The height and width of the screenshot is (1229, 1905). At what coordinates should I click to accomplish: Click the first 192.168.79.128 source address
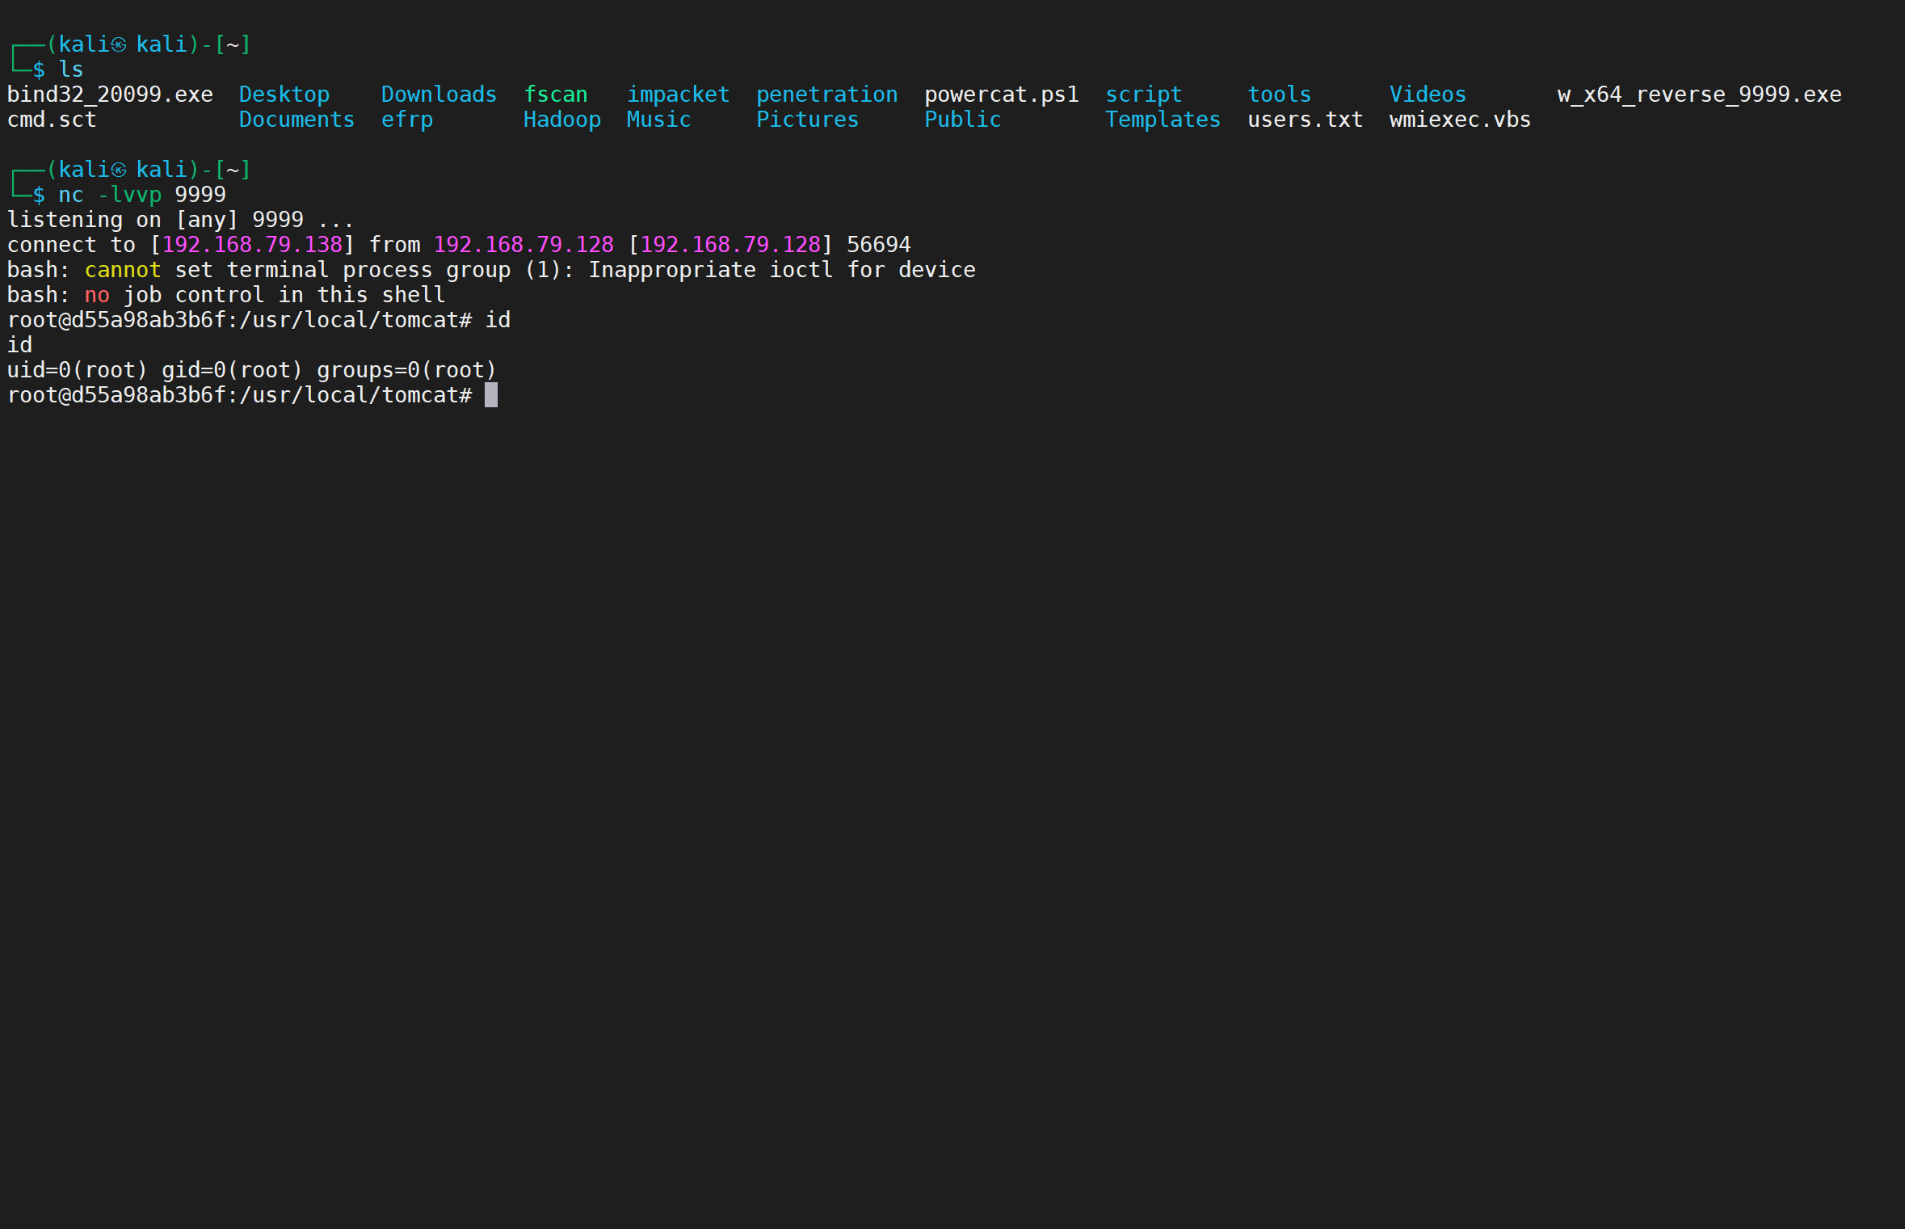coord(524,245)
